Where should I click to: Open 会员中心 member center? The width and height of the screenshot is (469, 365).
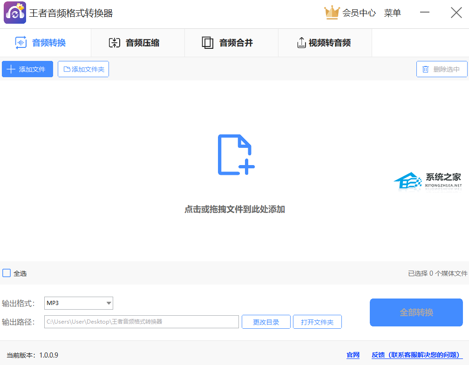359,13
